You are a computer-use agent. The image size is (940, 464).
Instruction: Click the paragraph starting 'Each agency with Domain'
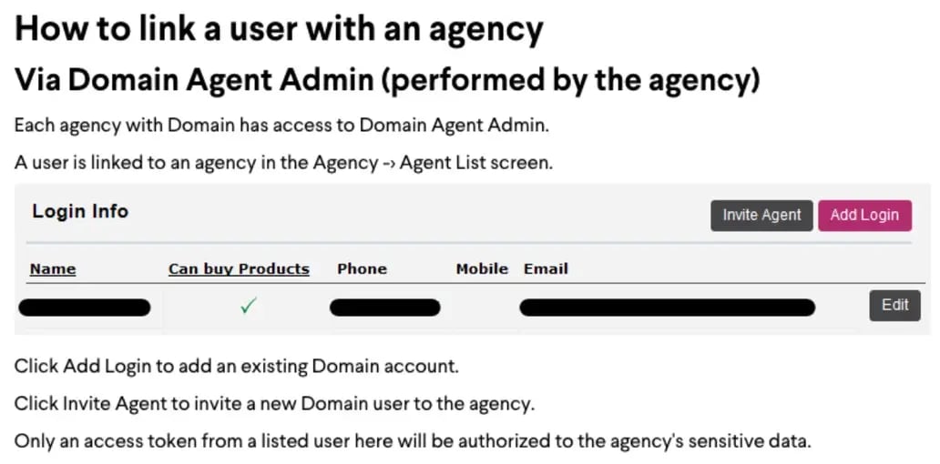(281, 126)
